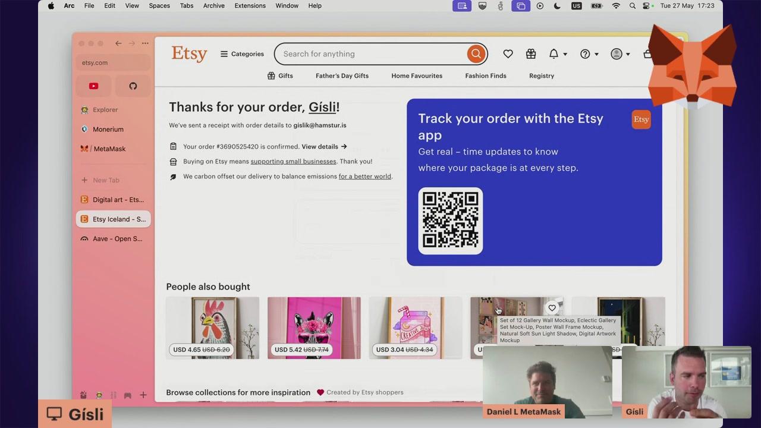The height and width of the screenshot is (428, 761).
Task: Open the Etsy notifications bell dropdown
Action: [558, 54]
